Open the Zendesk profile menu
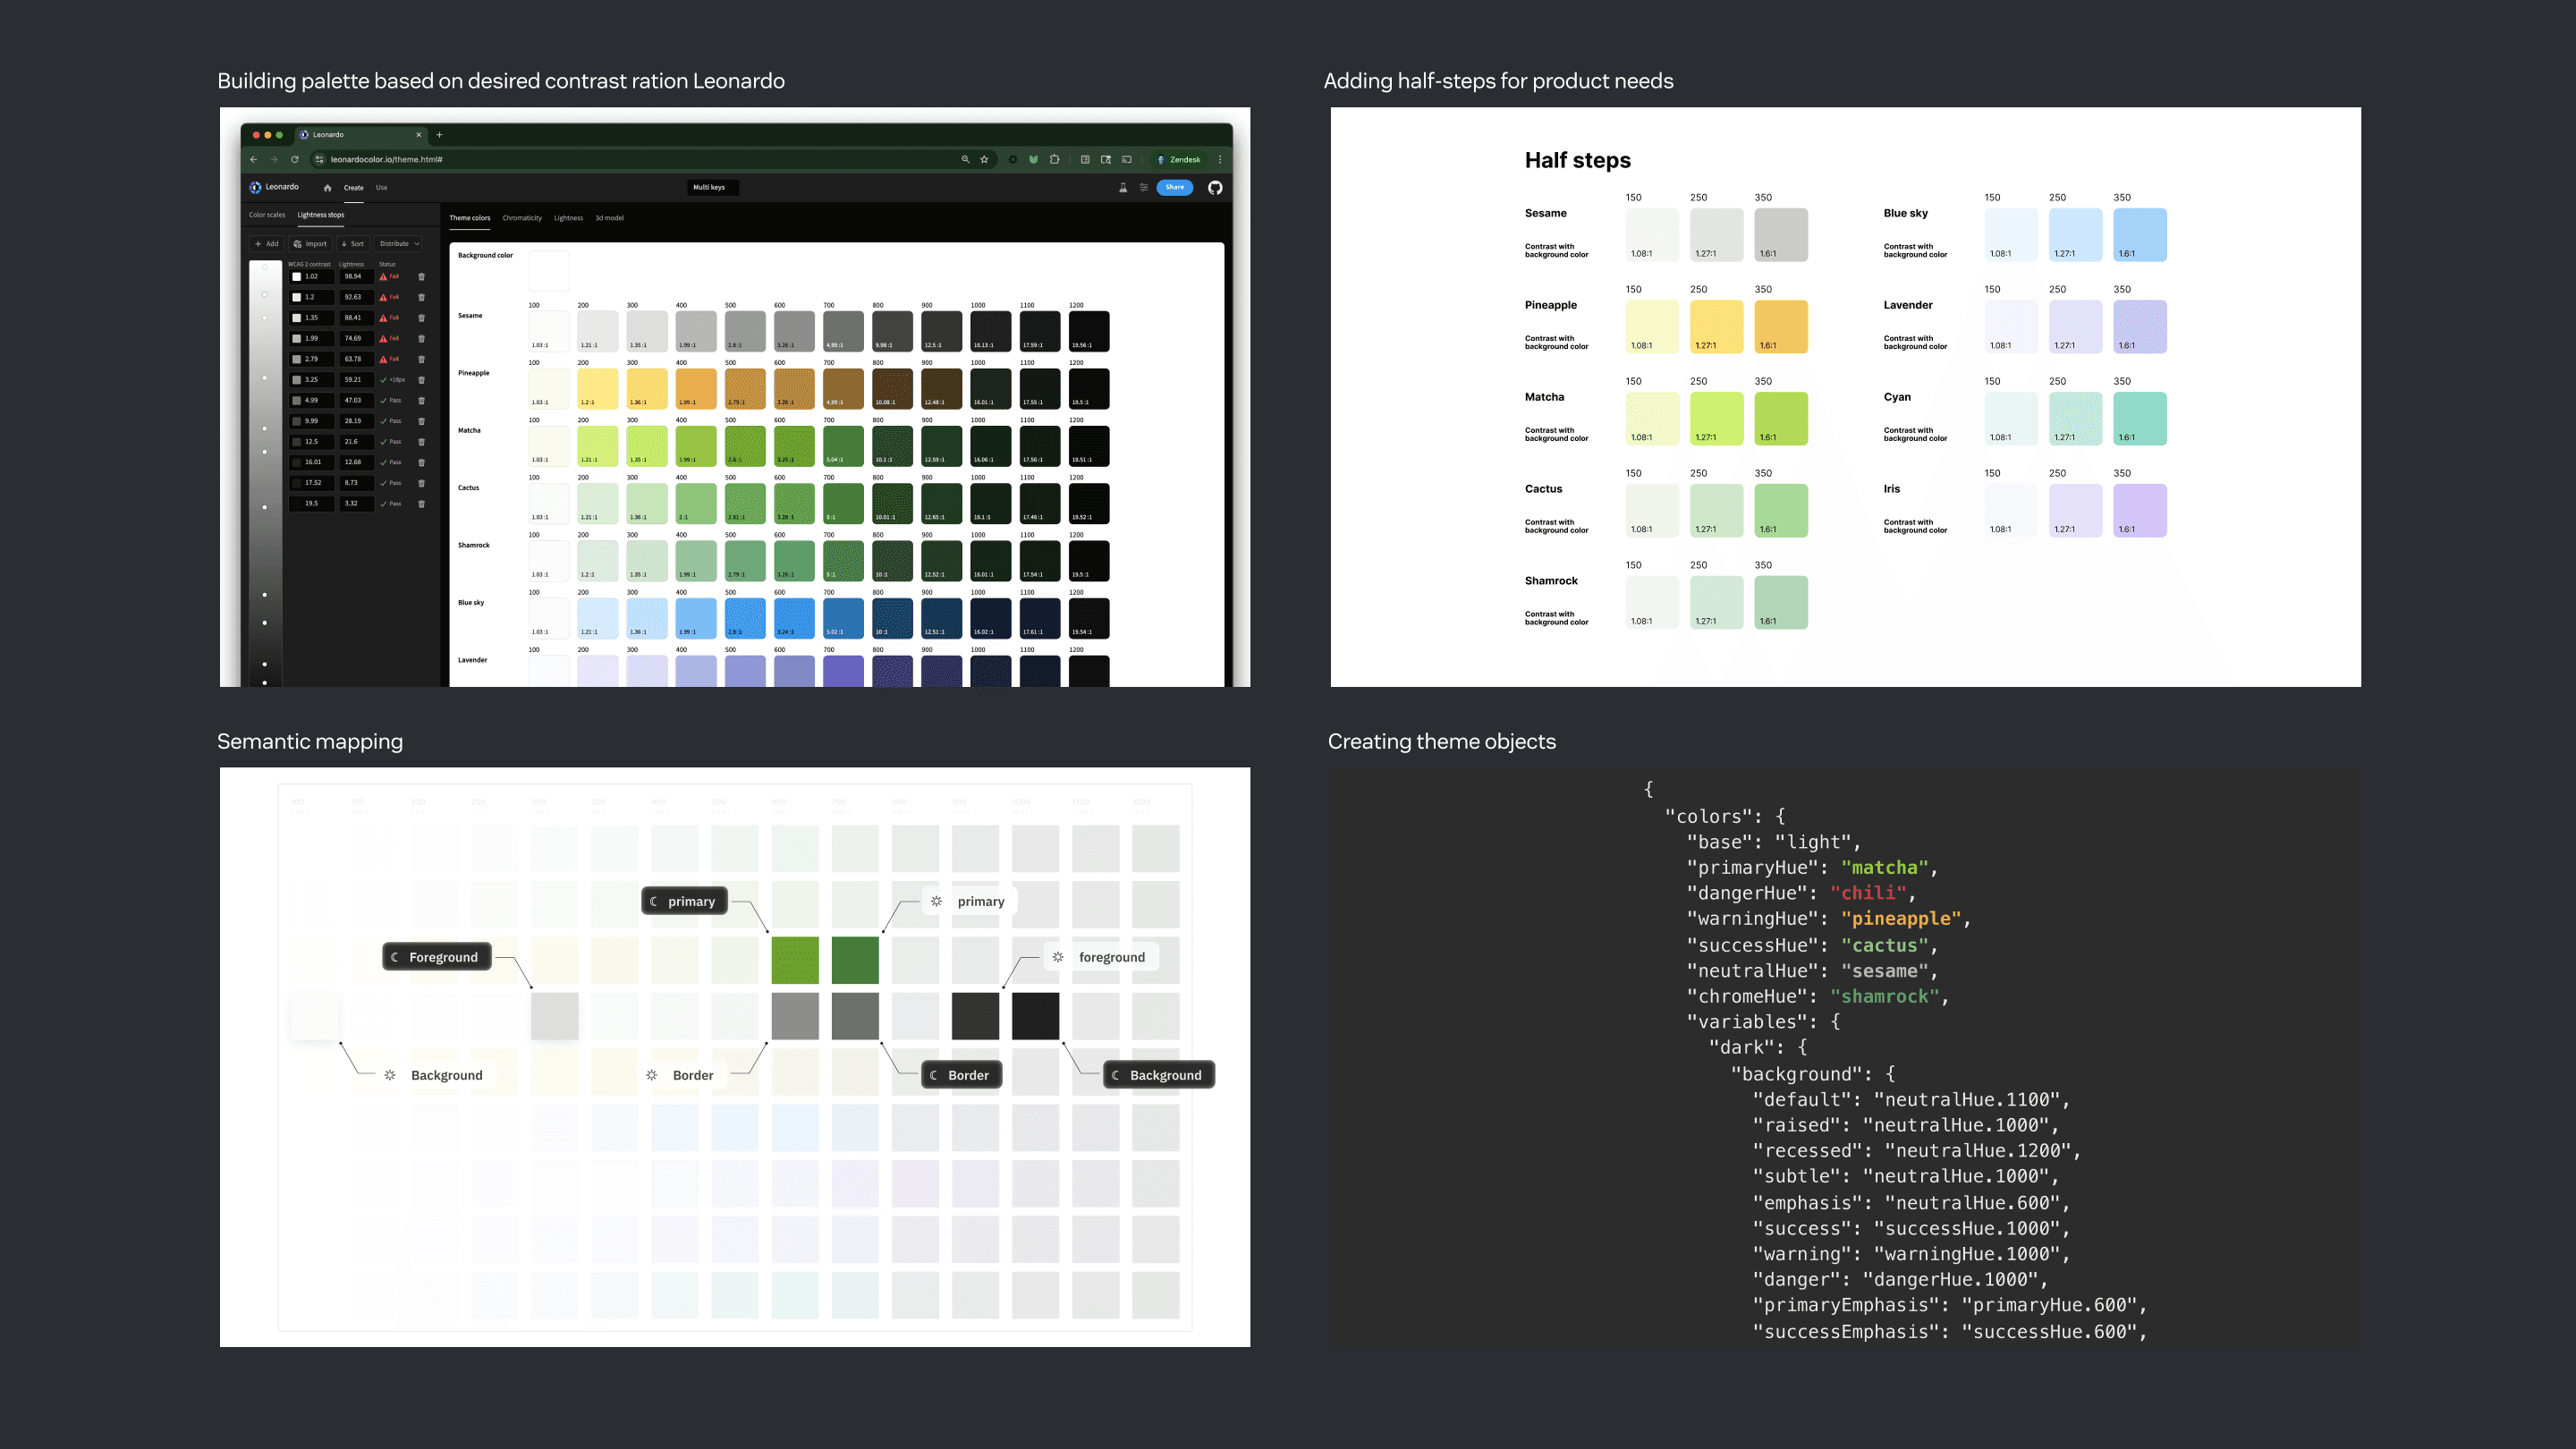Image resolution: width=2576 pixels, height=1449 pixels. [x=1179, y=160]
